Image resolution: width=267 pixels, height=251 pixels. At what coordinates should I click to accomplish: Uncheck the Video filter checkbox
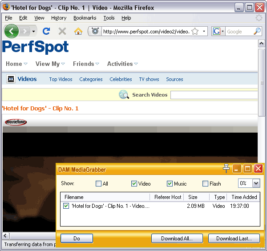pyautogui.click(x=134, y=183)
